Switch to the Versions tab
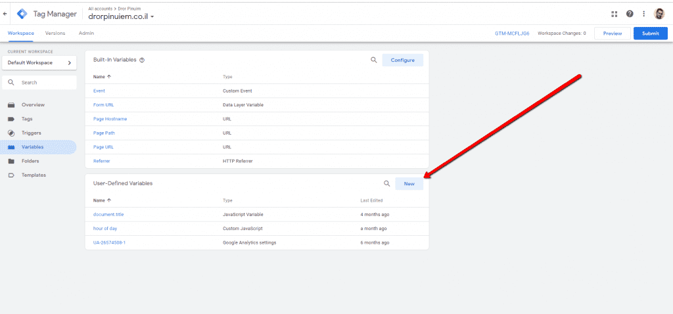 [55, 33]
